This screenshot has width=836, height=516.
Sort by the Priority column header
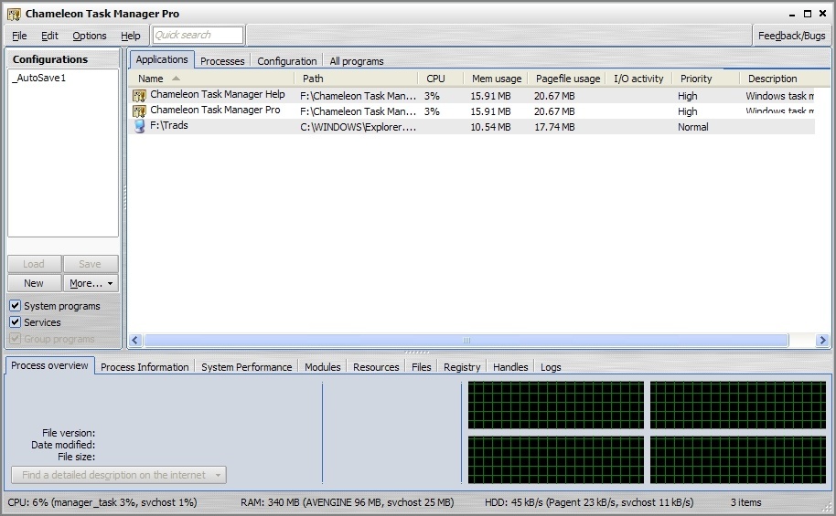[706, 79]
